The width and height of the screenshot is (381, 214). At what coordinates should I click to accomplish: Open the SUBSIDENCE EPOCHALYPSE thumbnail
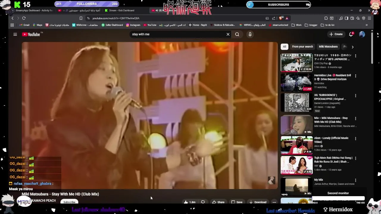tap(297, 103)
